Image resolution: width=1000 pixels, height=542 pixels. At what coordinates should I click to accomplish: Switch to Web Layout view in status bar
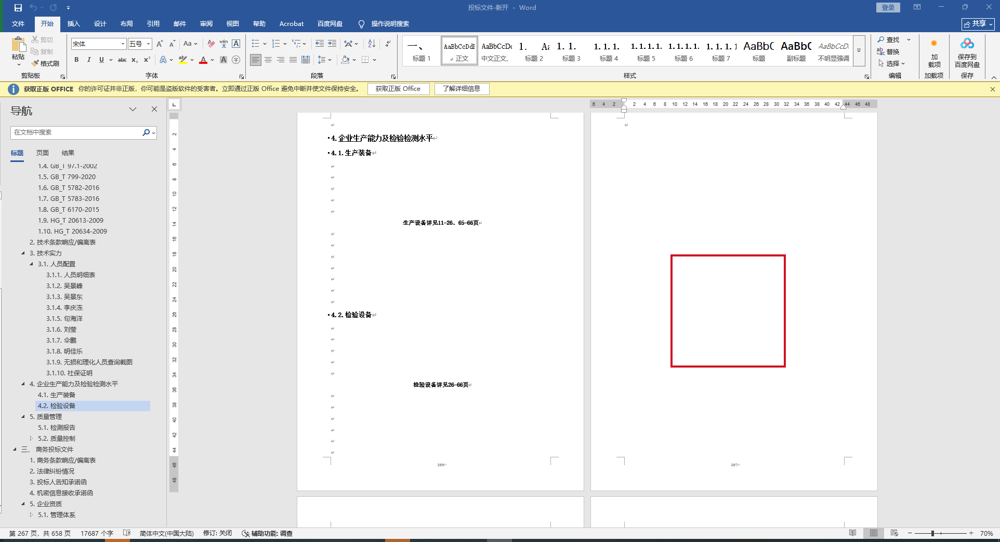[x=894, y=533]
